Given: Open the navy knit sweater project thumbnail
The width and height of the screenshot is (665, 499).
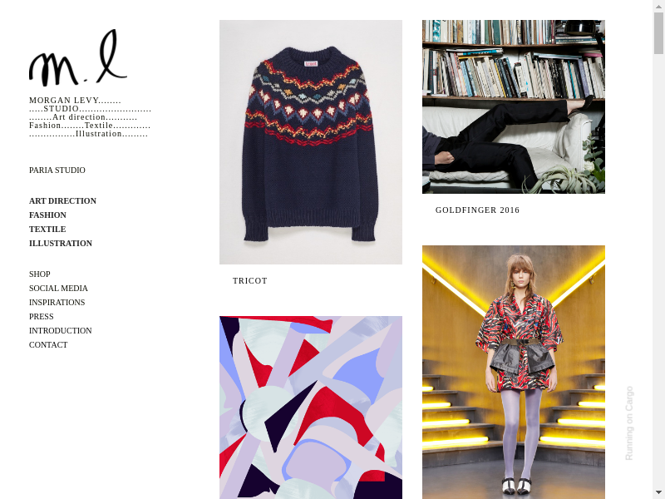Looking at the screenshot, I should pyautogui.click(x=311, y=142).
